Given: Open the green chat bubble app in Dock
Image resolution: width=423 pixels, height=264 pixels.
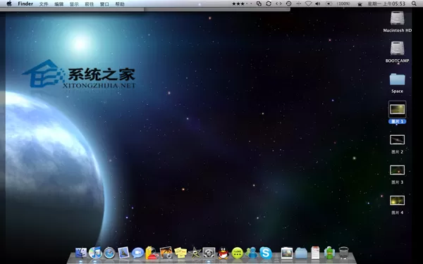Looking at the screenshot, I should 238,253.
